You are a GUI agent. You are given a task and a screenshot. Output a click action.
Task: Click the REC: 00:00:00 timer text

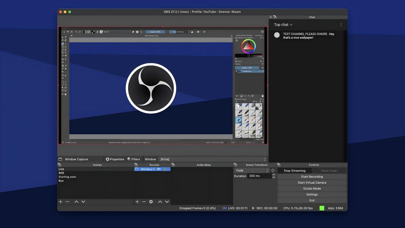coord(267,208)
